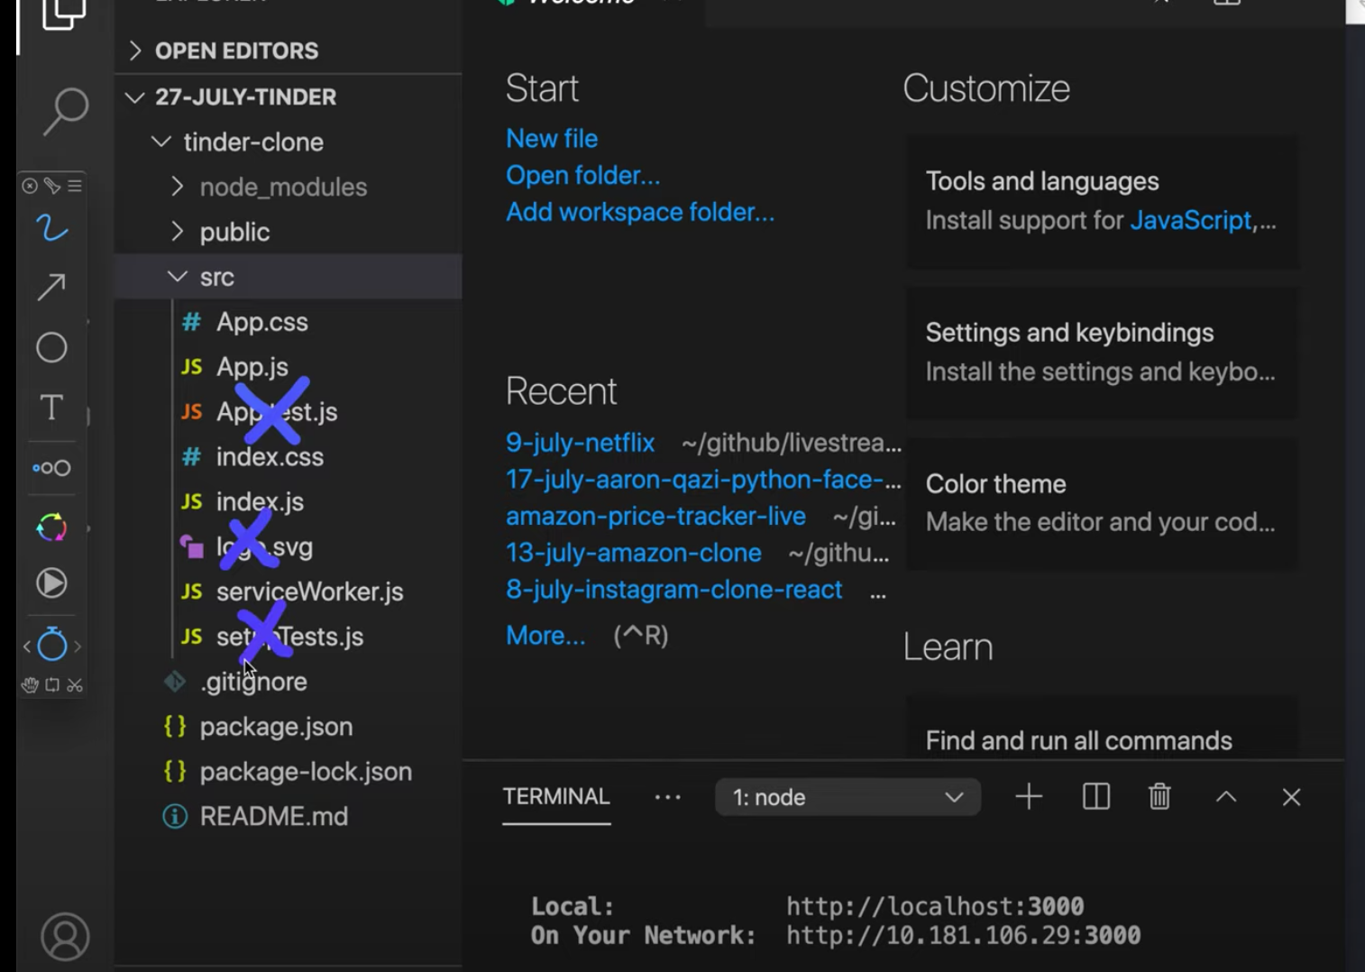The image size is (1365, 972).
Task: Click Add workspace folder... link
Action: coord(640,212)
